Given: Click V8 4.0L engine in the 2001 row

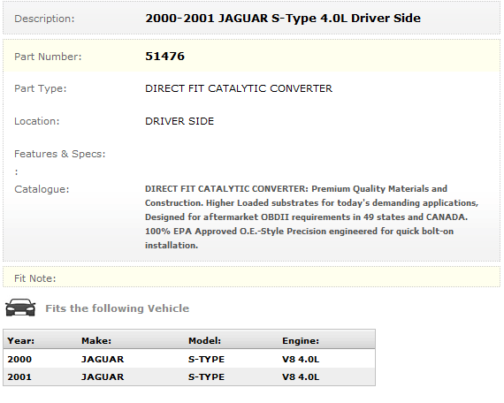Looking at the screenshot, I should tap(301, 376).
